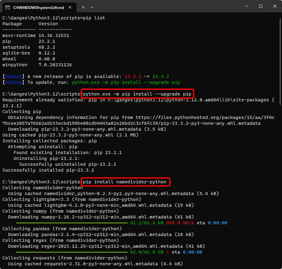Close the terminal window
The image size is (282, 269).
(275, 6)
